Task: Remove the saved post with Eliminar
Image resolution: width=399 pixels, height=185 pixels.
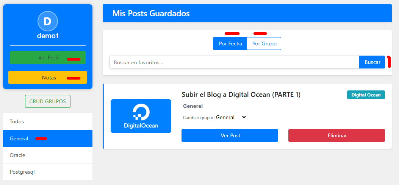Action: tap(336, 135)
